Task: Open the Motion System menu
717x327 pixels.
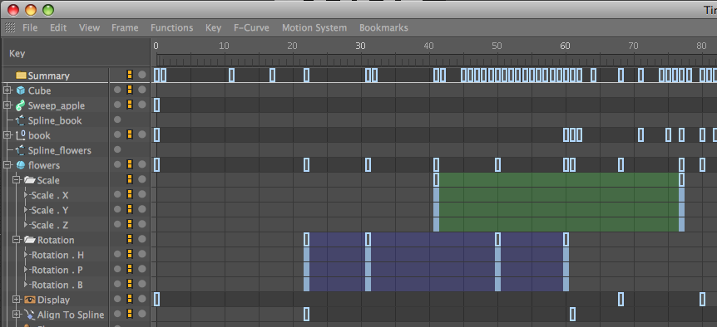Action: (x=314, y=28)
